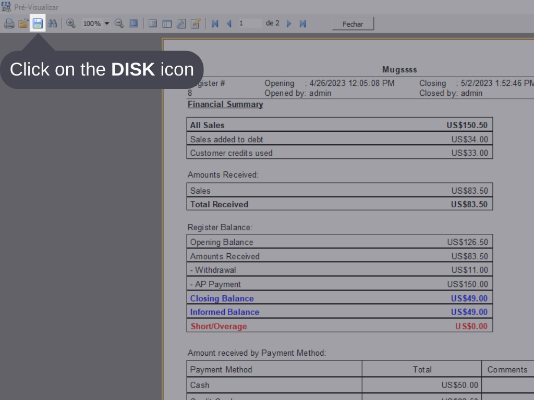Go to the first page

pos(215,23)
